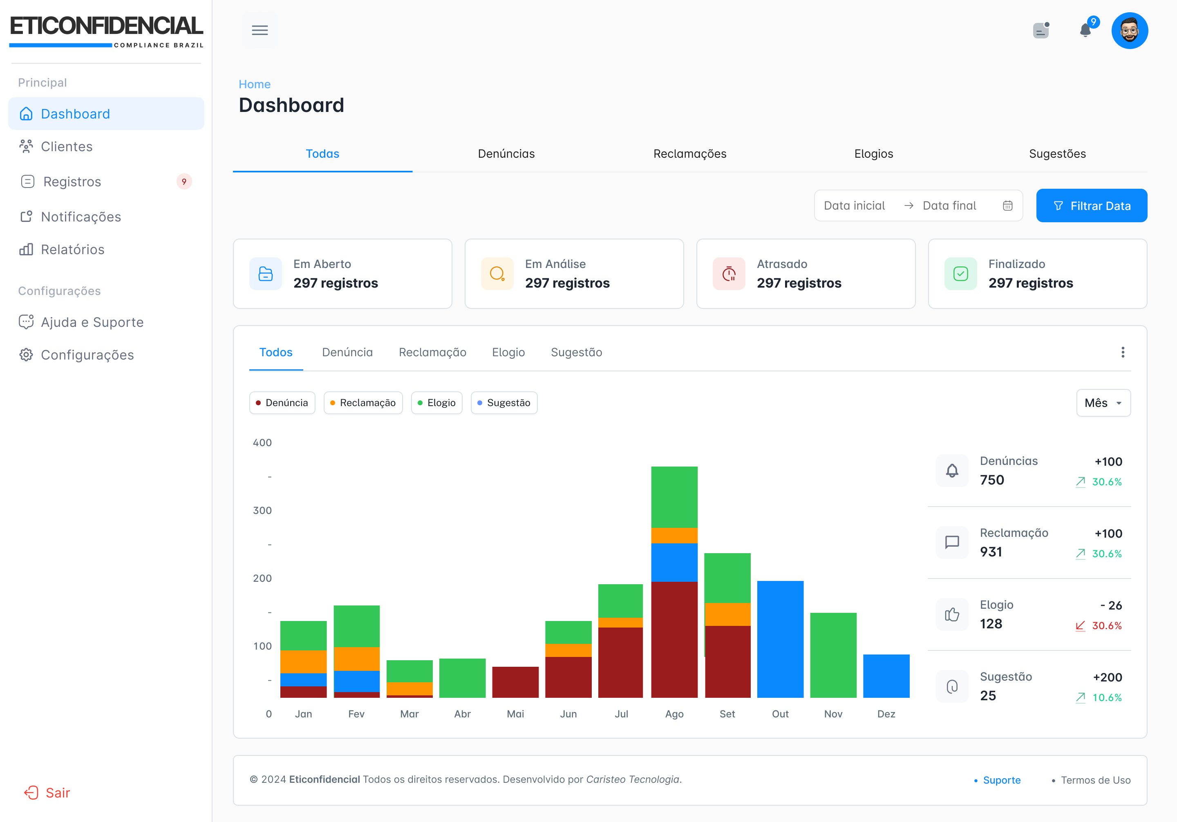Select the Elogio chart tab
1177x822 pixels.
(x=508, y=353)
